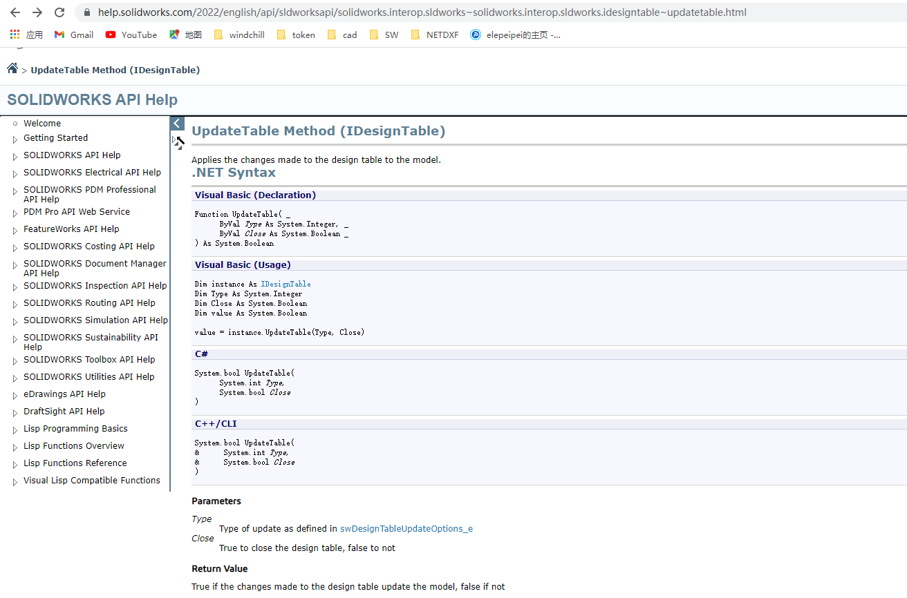The image size is (907, 598).
Task: Expand SOLIDWORKS Inspection API Help arrow
Action: click(15, 287)
